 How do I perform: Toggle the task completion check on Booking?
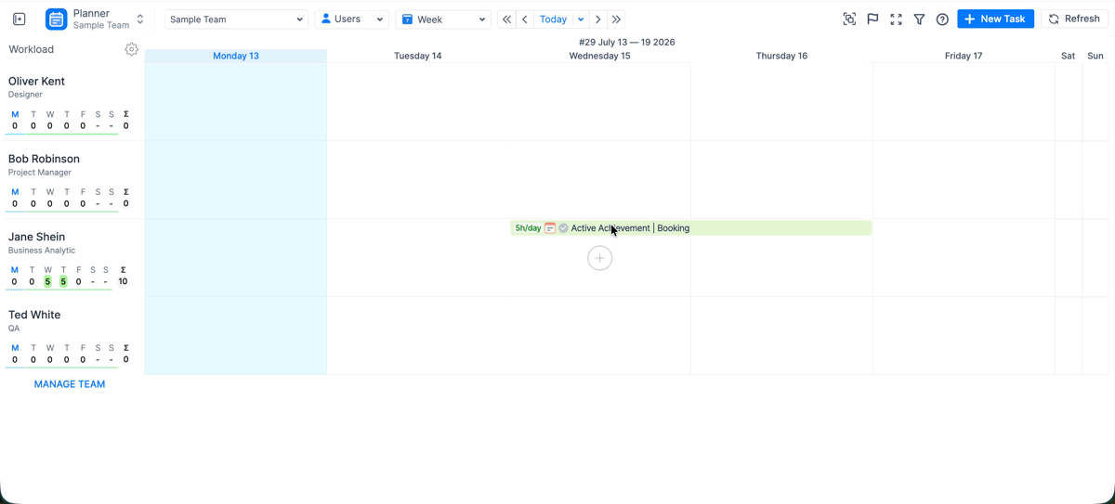click(x=563, y=227)
